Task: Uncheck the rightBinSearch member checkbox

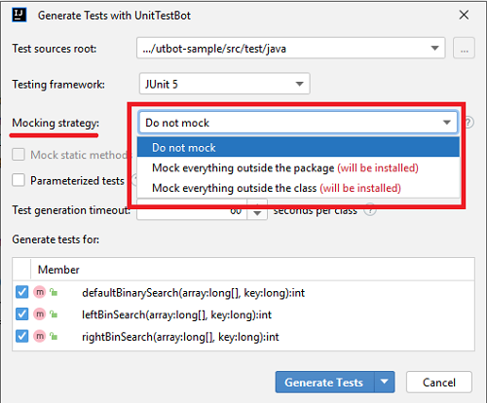Action: pos(21,336)
